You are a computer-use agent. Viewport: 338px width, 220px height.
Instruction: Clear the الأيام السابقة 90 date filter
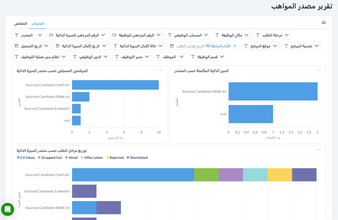point(235,46)
